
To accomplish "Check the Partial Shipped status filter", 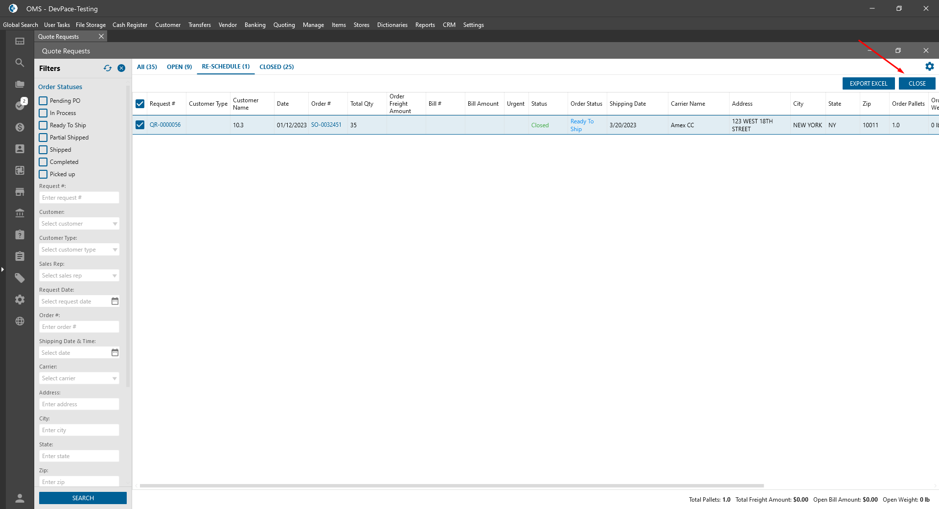I will [43, 138].
